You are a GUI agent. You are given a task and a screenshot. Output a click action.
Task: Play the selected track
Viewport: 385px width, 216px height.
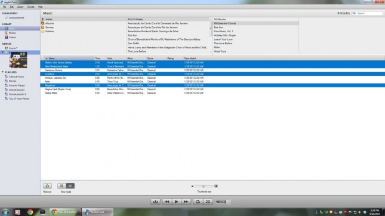[x=176, y=202]
